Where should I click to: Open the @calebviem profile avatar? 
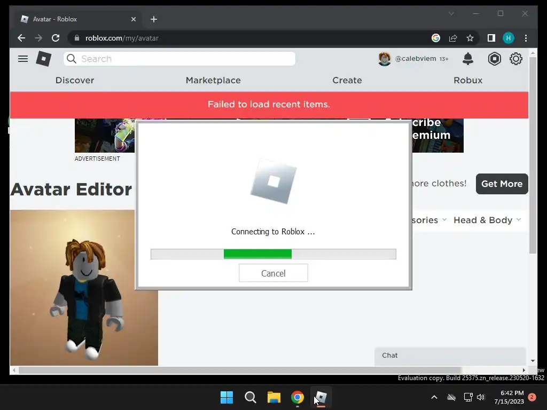tap(385, 59)
